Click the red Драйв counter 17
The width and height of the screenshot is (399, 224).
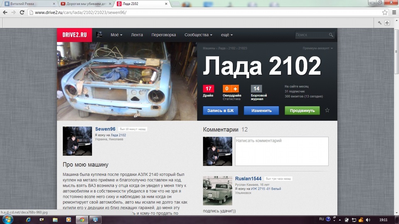(x=208, y=89)
